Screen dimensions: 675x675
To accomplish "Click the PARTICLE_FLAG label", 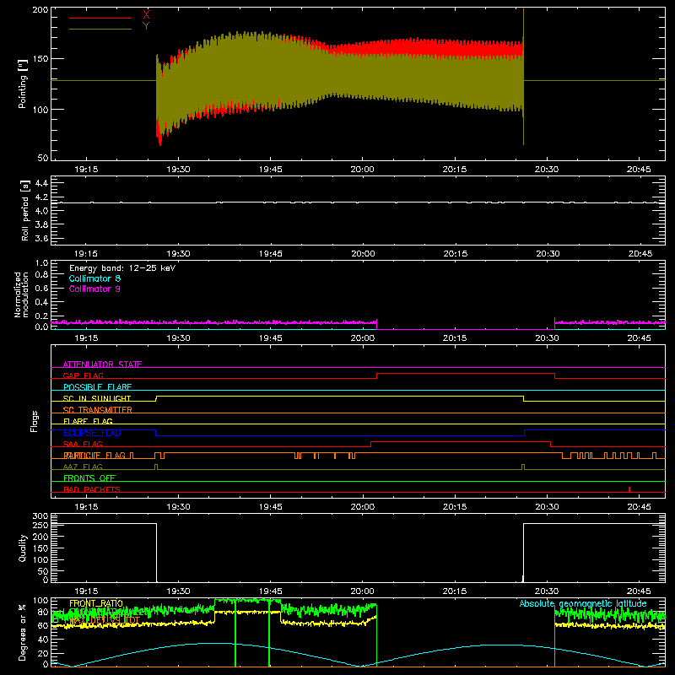I will click(94, 455).
